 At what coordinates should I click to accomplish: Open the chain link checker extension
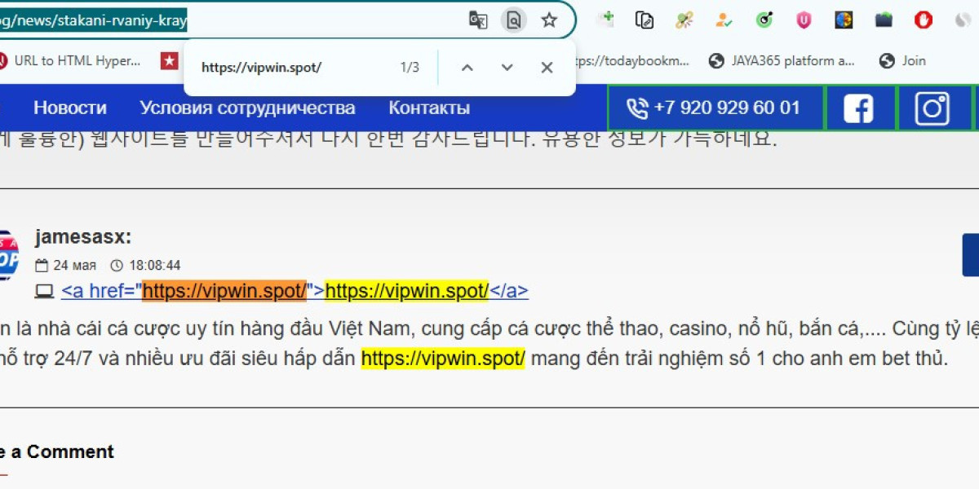point(684,20)
